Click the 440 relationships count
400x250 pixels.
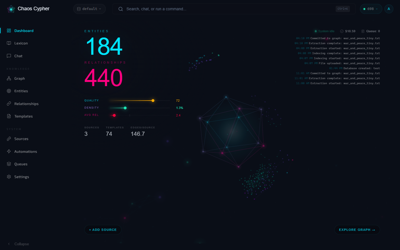click(x=103, y=78)
